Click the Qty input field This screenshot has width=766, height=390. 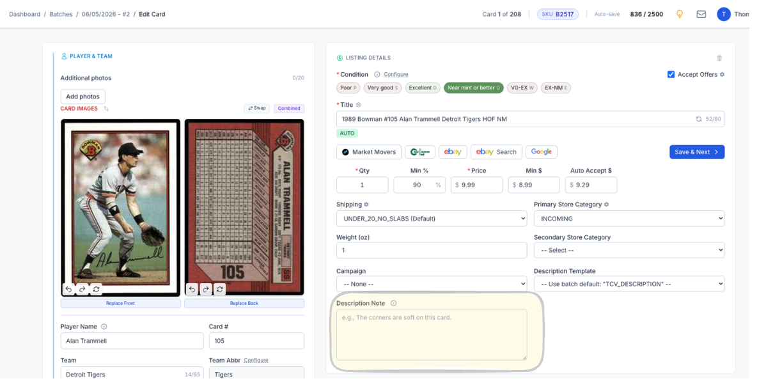pos(363,185)
